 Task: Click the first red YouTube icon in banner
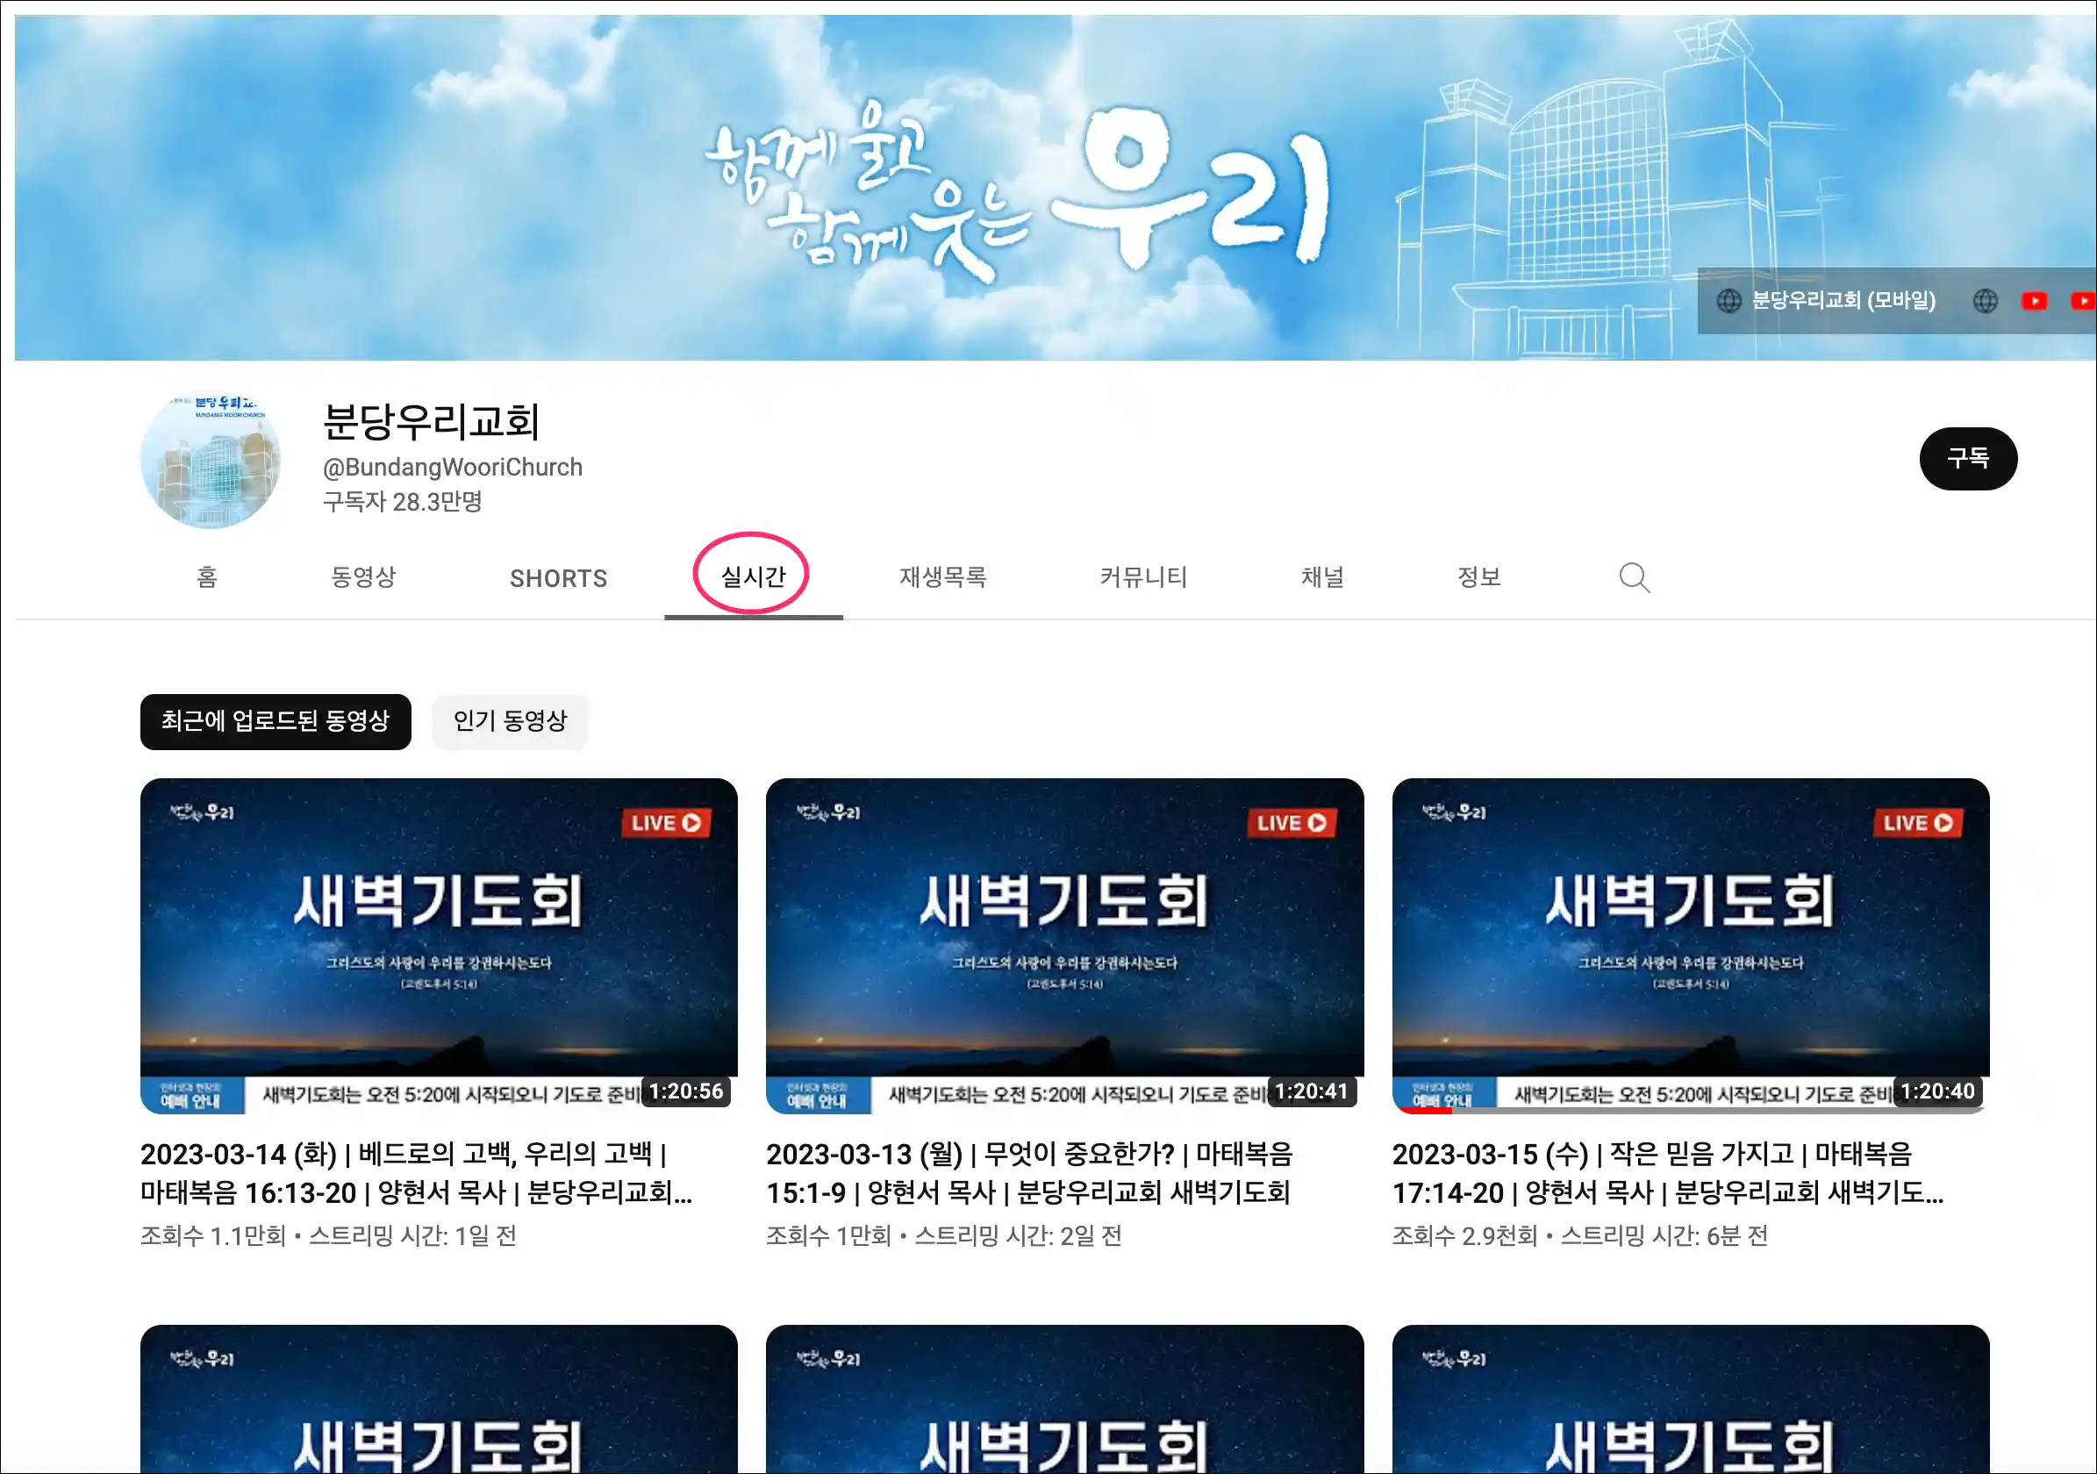[2034, 300]
